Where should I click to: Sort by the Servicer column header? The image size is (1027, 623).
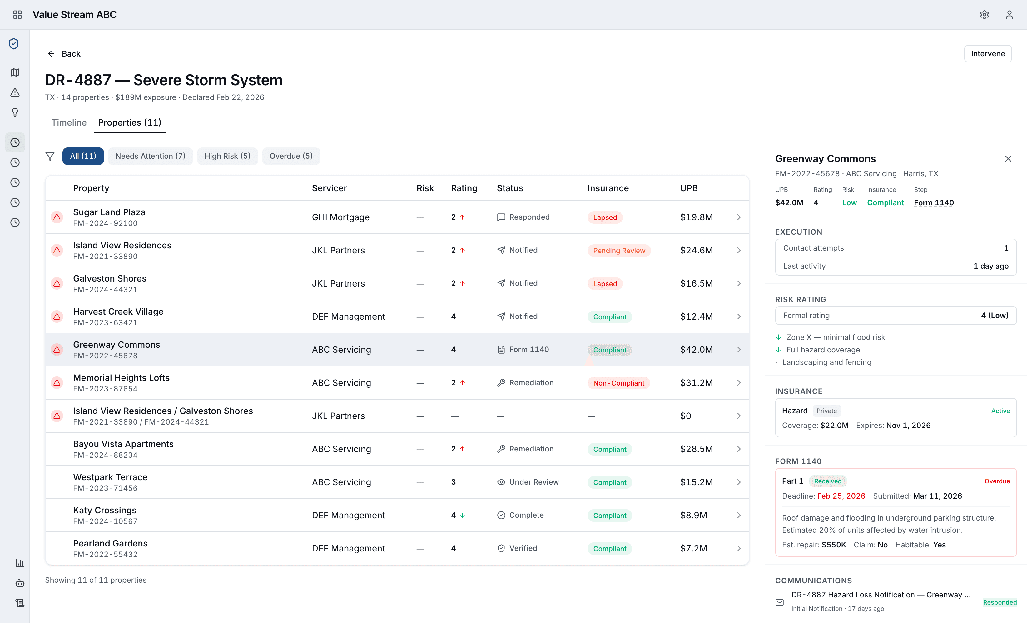tap(329, 188)
